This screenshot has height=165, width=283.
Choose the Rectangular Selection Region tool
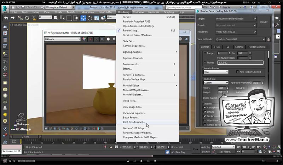point(69,18)
